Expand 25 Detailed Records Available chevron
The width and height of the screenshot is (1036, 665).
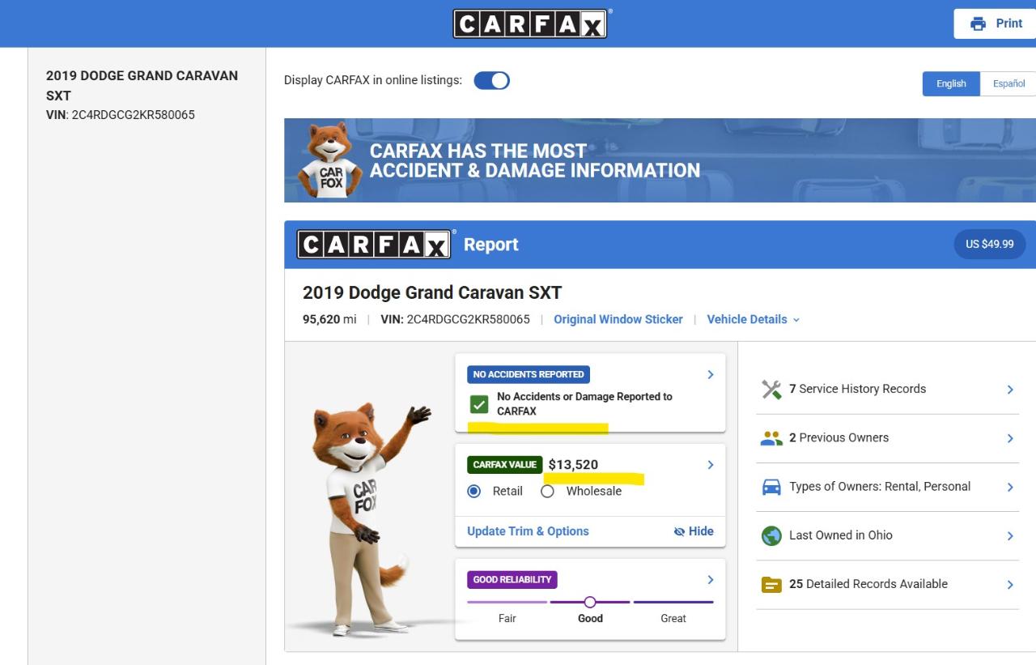1010,584
